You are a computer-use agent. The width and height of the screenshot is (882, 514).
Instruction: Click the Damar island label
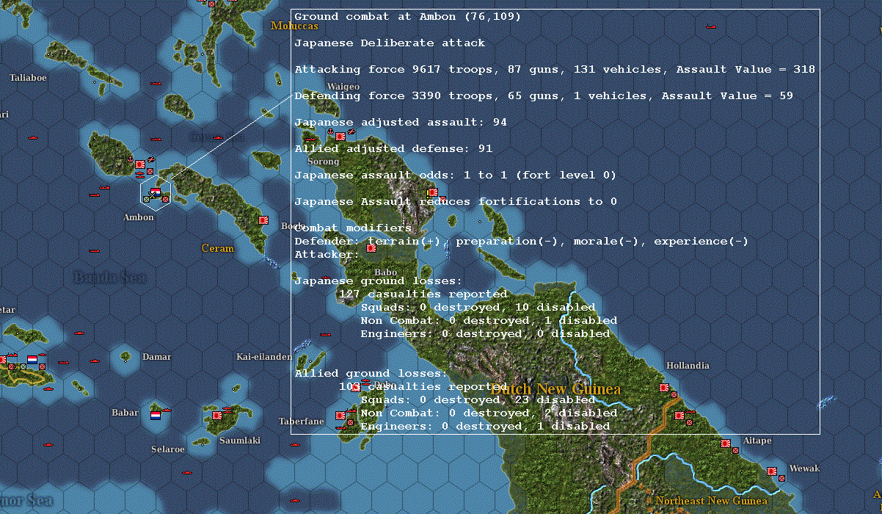click(156, 357)
